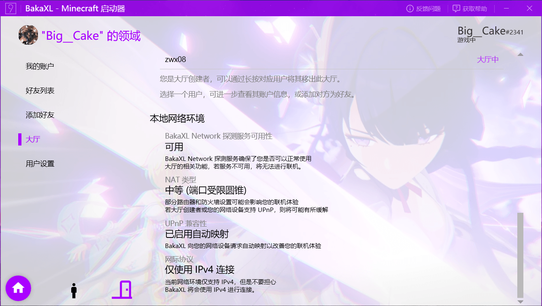Click the 大厅中 status for zwx08
This screenshot has width=542, height=306.
point(487,60)
